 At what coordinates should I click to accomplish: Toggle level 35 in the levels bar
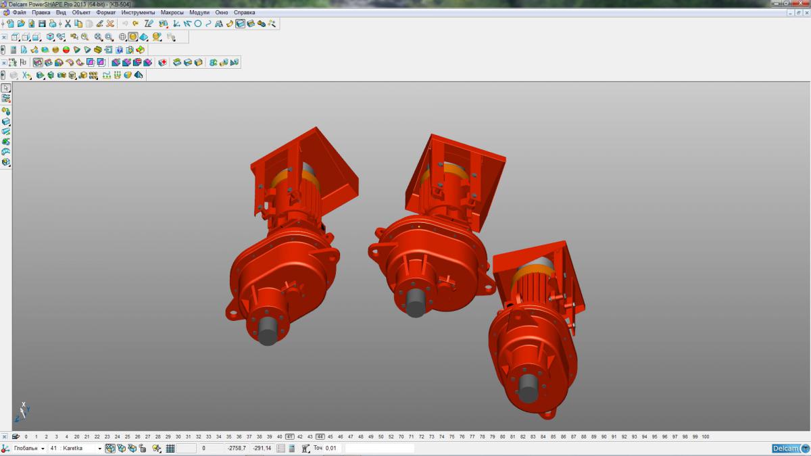[x=229, y=436]
